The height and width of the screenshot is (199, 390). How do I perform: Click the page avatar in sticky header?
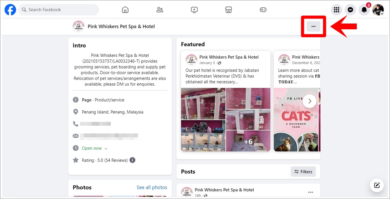click(x=78, y=26)
